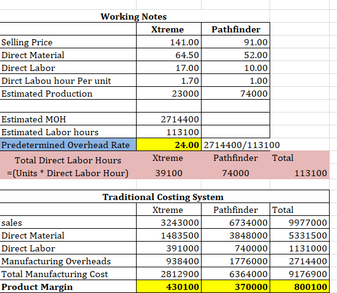Select the 938400 overhead cell

pyautogui.click(x=168, y=261)
